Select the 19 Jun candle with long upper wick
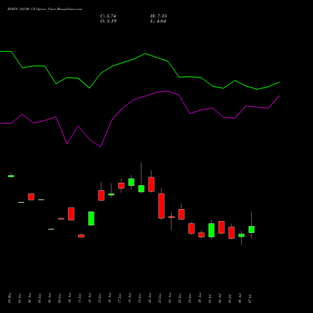Image resolution: width=313 pixels, height=313 pixels. pyautogui.click(x=141, y=188)
